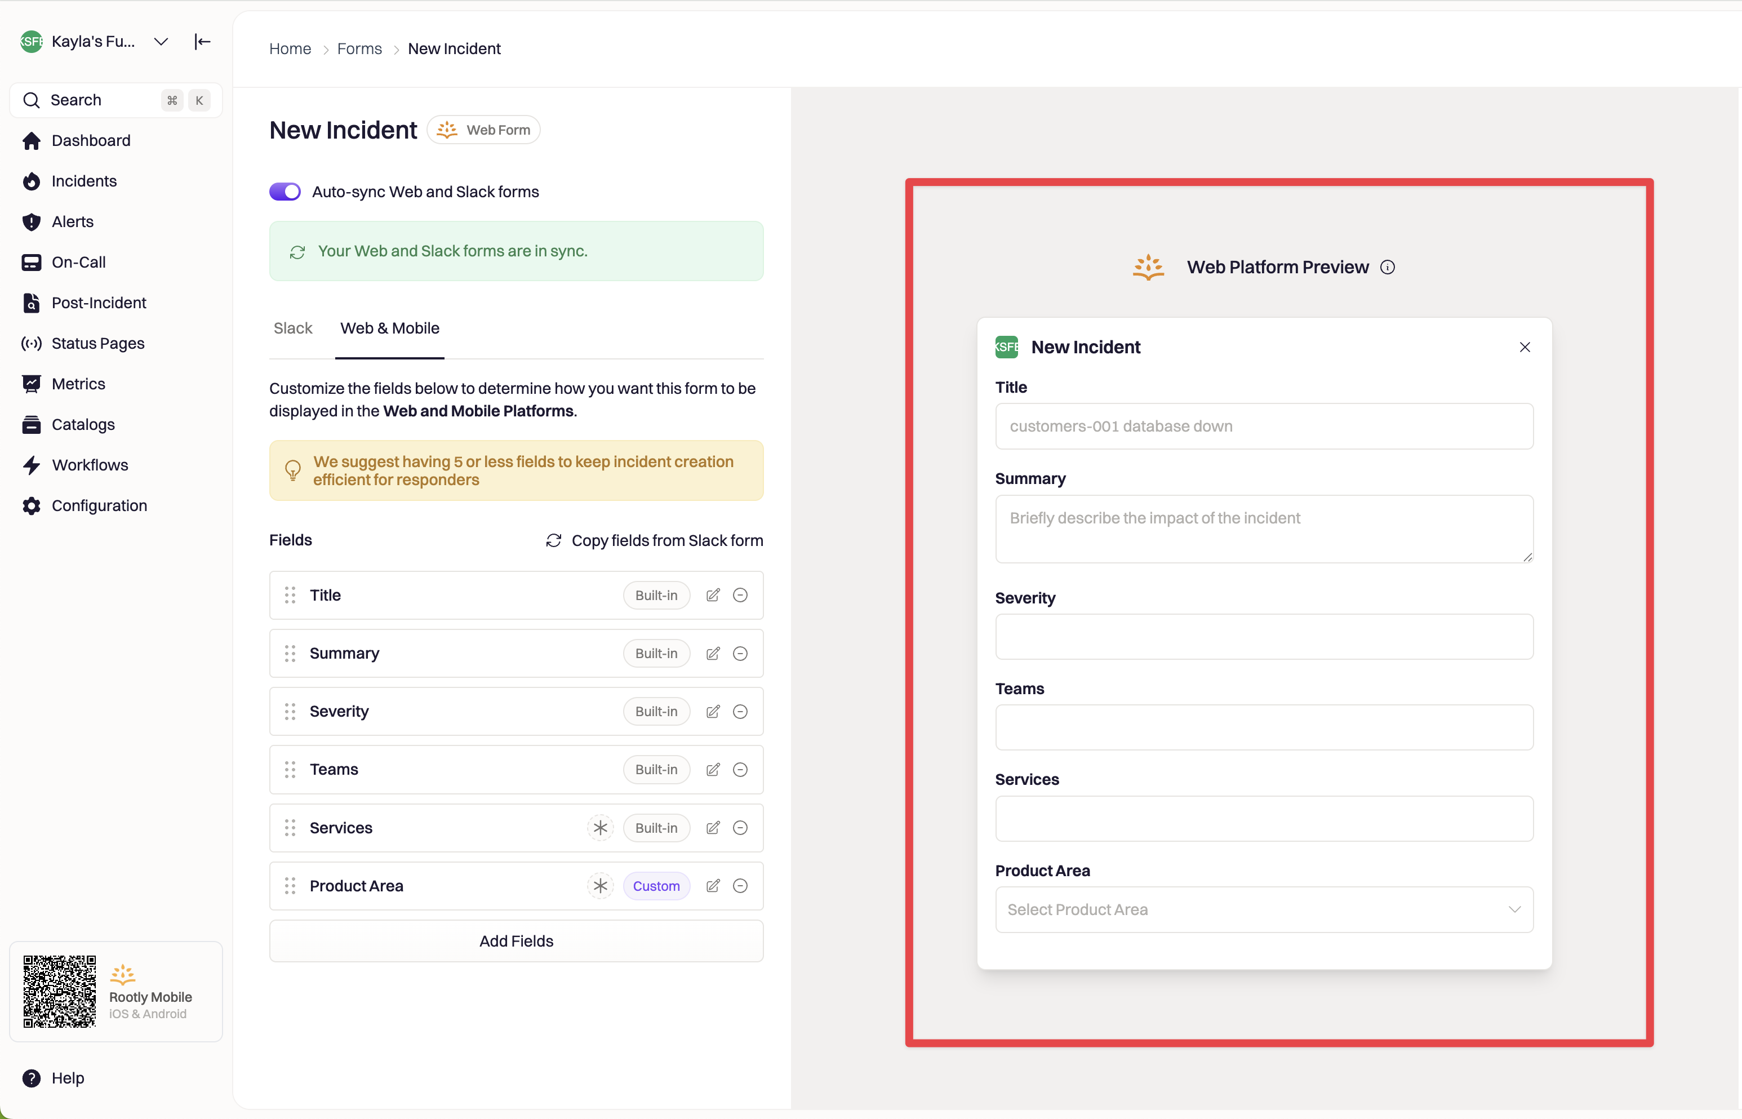
Task: Click the Services row drag handle
Action: tap(290, 828)
